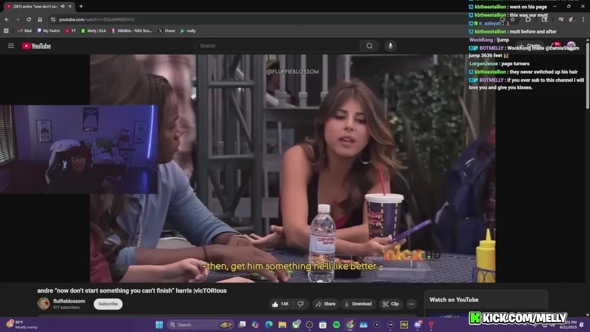Image resolution: width=590 pixels, height=332 pixels.
Task: Open the fluffieblossom channel name
Action: (x=69, y=301)
